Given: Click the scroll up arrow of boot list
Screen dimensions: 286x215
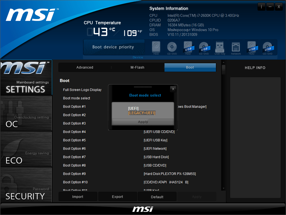Looking at the screenshot, I should click(x=223, y=62).
